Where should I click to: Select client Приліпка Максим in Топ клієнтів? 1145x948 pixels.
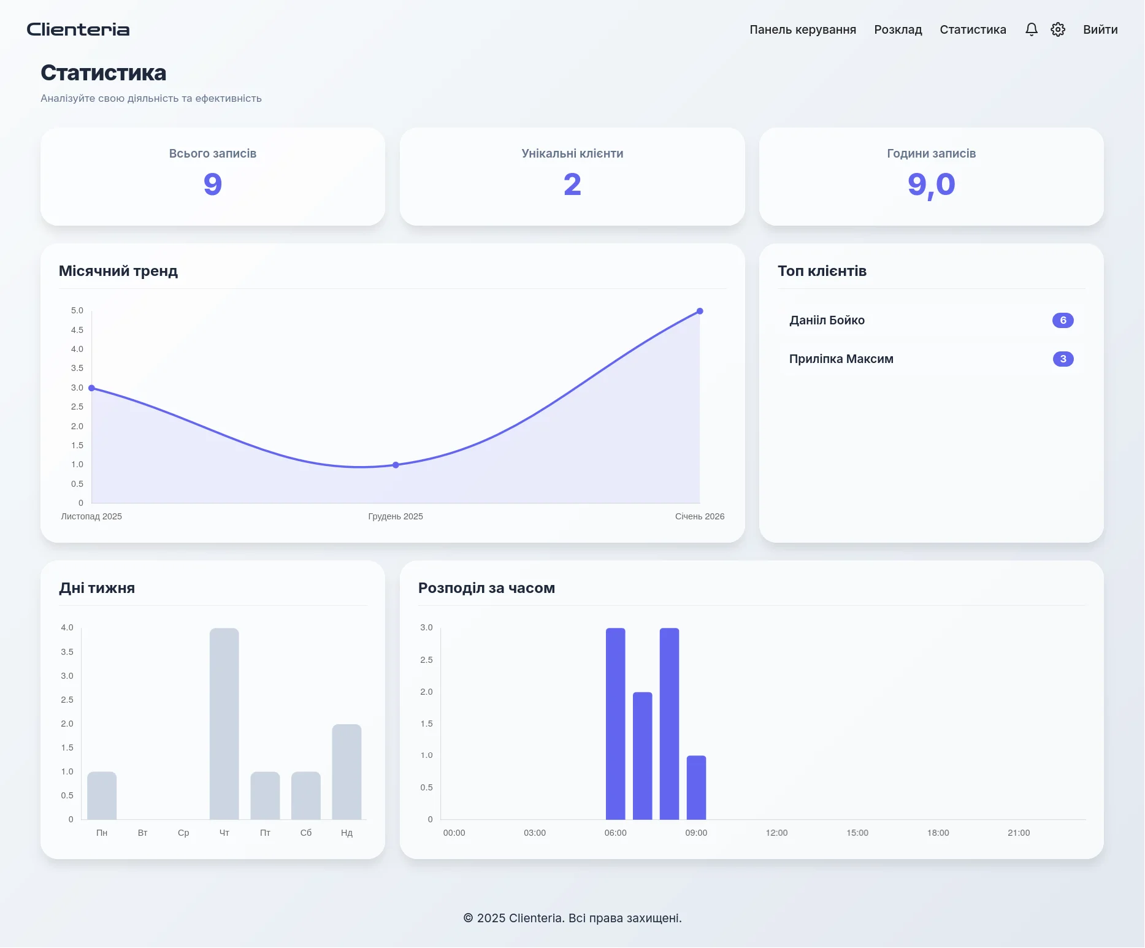[841, 359]
